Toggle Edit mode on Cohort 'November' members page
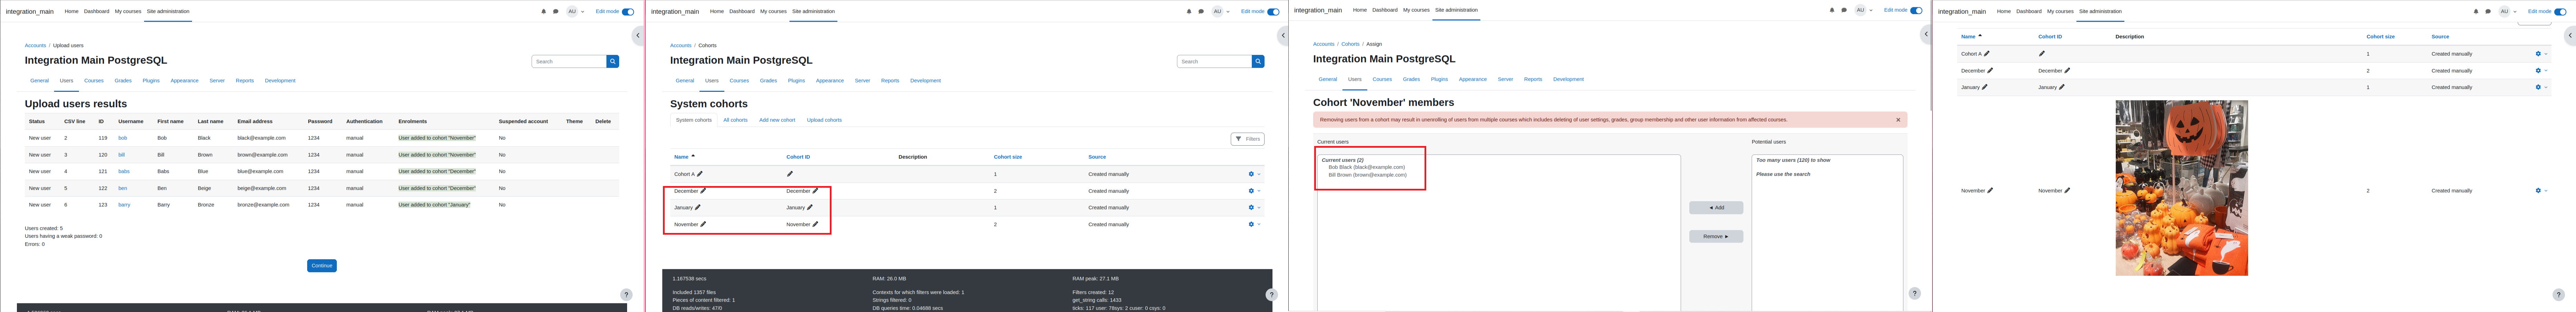The height and width of the screenshot is (312, 2576). click(x=1916, y=10)
